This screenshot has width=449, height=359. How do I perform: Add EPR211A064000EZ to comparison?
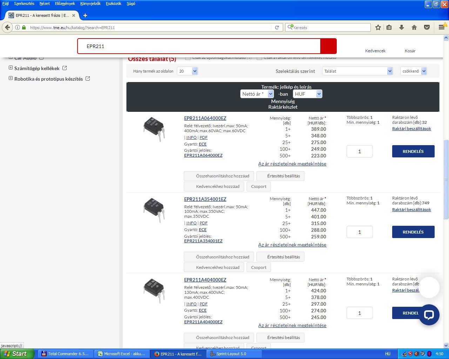tap(219, 176)
